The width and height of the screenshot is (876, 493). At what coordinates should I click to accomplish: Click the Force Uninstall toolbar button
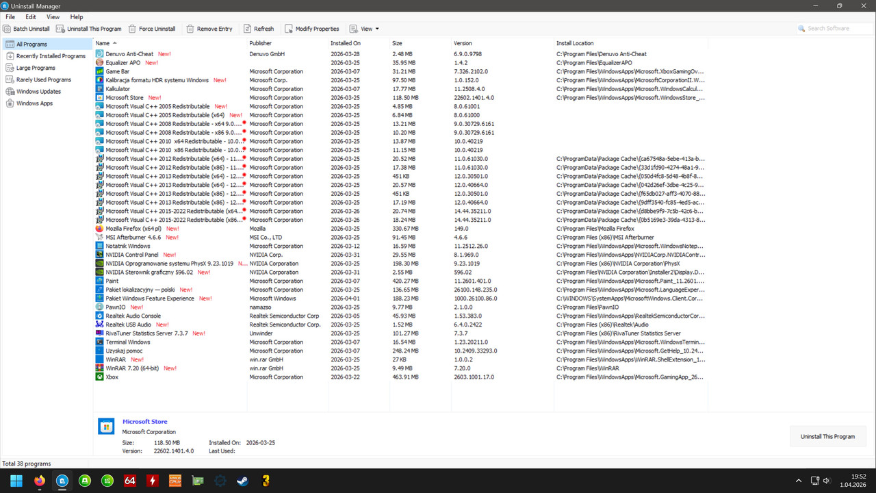click(x=152, y=29)
